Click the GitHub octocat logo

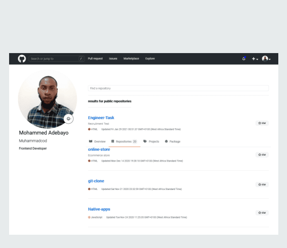click(x=22, y=58)
